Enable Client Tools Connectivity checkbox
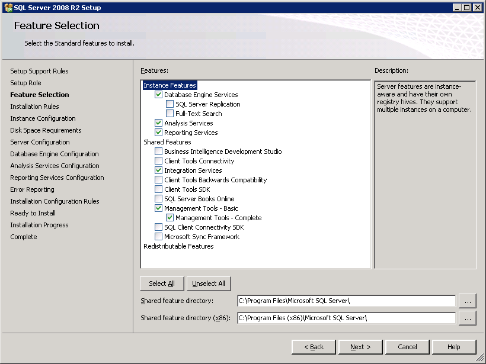This screenshot has height=364, width=486. (158, 161)
